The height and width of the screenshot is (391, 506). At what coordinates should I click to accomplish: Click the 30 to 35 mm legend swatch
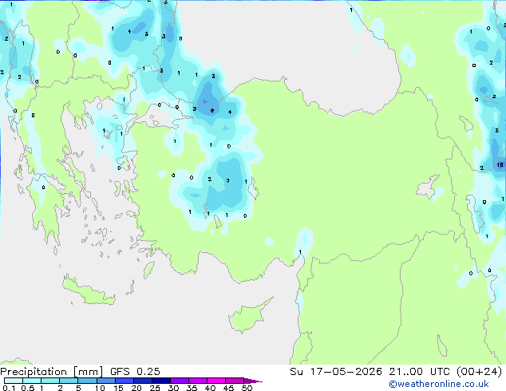click(179, 381)
